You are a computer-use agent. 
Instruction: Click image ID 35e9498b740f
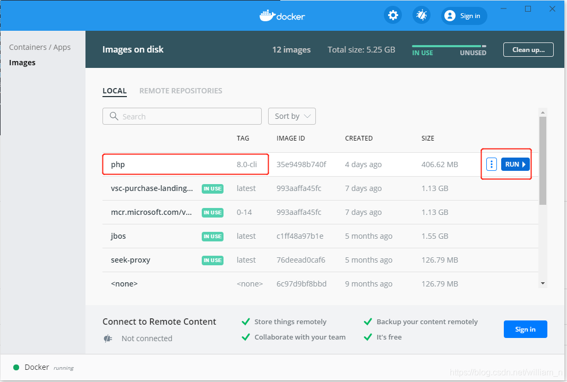coord(301,164)
